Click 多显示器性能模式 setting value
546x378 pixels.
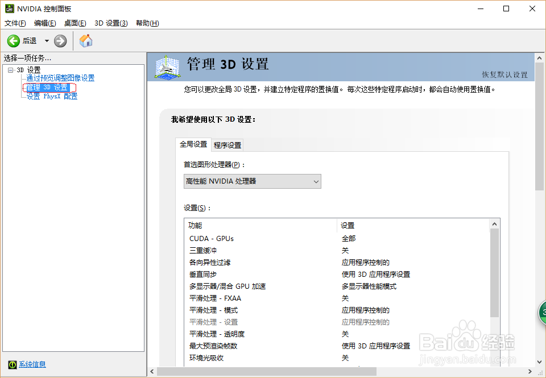pyautogui.click(x=369, y=286)
